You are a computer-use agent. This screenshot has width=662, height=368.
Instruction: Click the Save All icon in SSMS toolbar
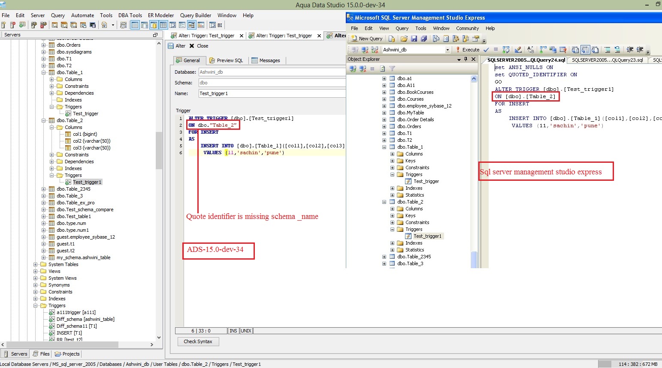pyautogui.click(x=424, y=39)
